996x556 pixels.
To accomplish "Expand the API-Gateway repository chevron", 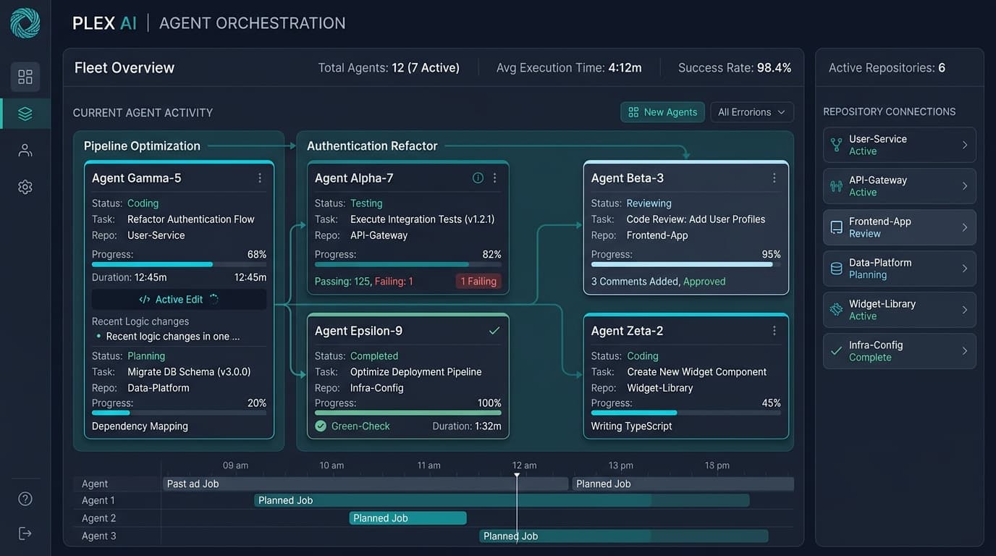I will [x=965, y=186].
